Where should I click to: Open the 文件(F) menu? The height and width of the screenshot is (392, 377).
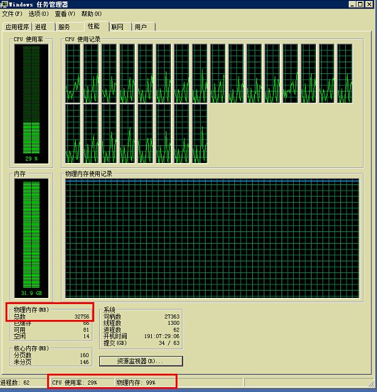[x=12, y=13]
